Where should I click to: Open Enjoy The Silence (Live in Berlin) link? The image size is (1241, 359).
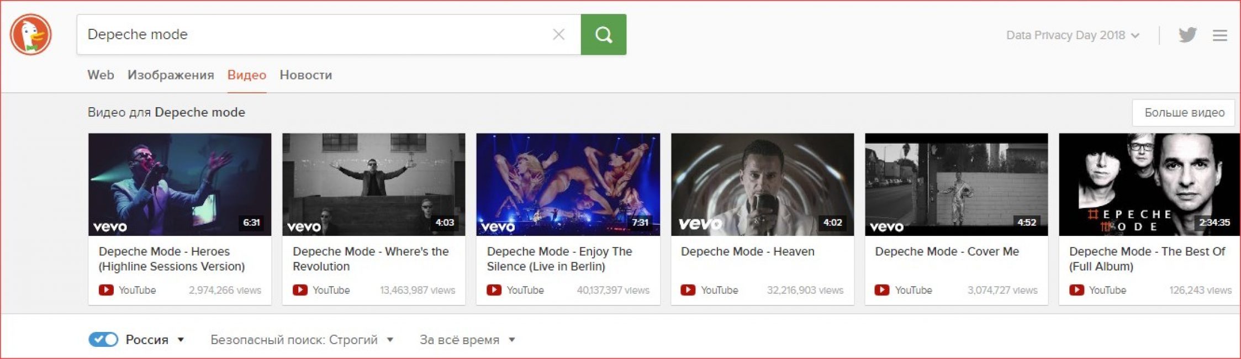click(x=559, y=258)
